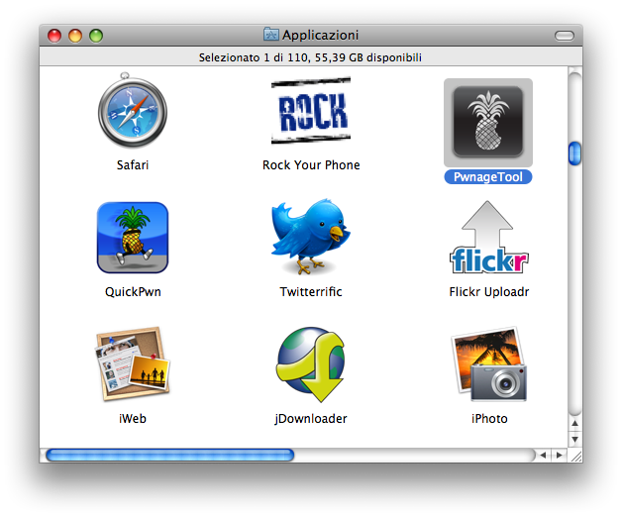The image size is (622, 517).
Task: Zoom window using green button
Action: point(96,36)
